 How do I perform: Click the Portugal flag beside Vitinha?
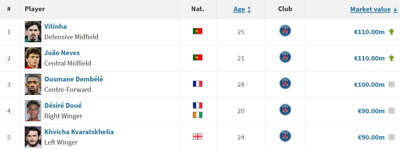tap(197, 31)
